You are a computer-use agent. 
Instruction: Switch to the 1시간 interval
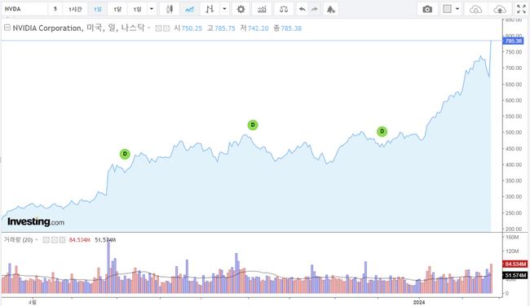click(75, 9)
